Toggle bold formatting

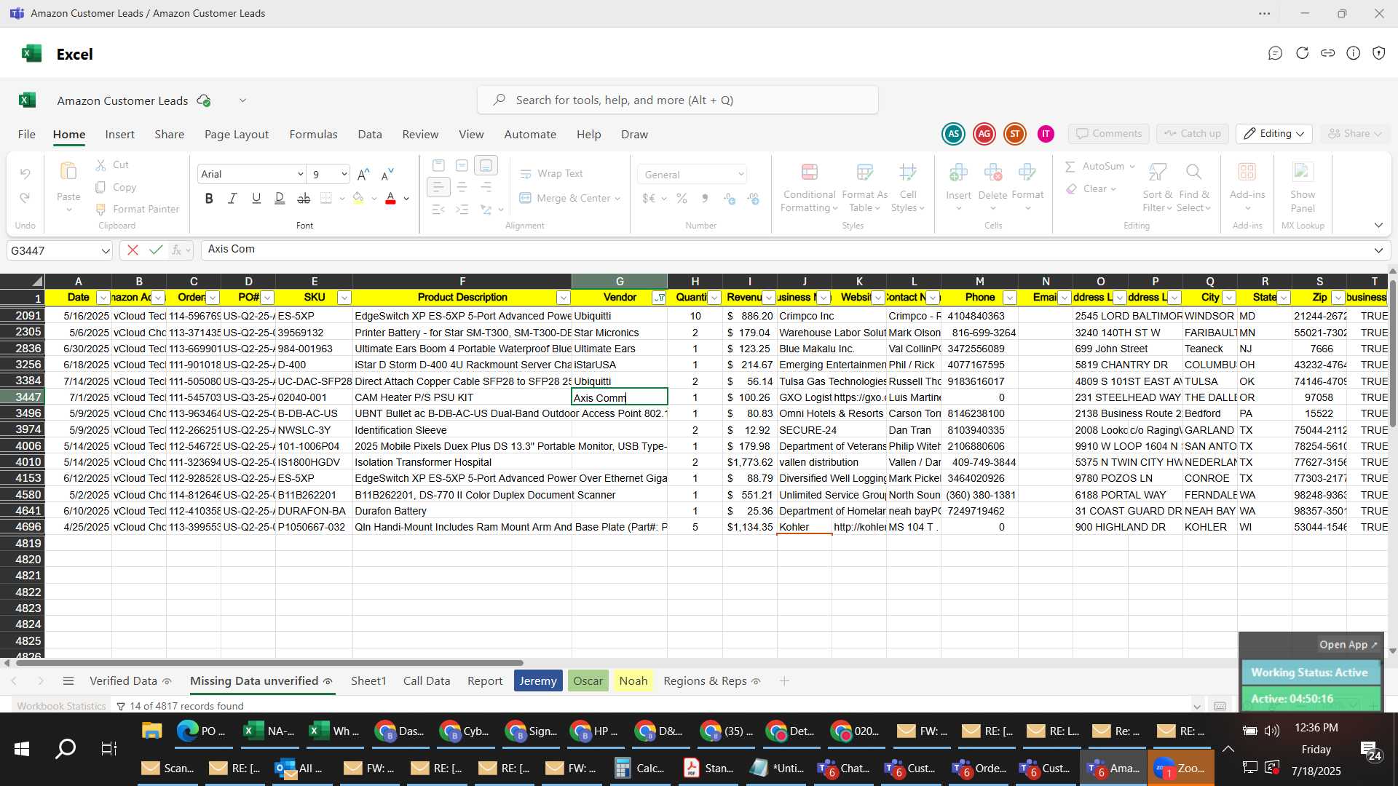pyautogui.click(x=209, y=198)
